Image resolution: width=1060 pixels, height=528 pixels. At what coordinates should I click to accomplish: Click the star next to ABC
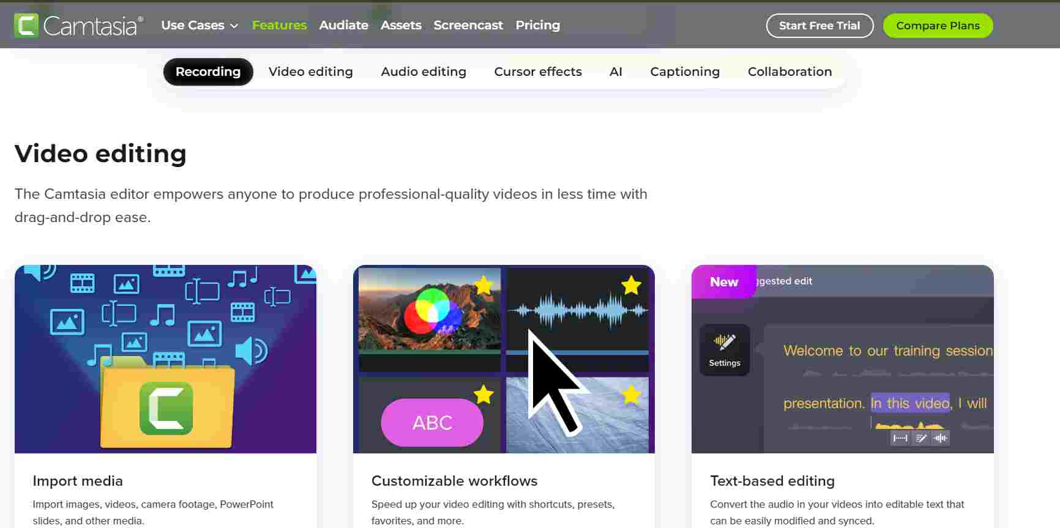(483, 395)
